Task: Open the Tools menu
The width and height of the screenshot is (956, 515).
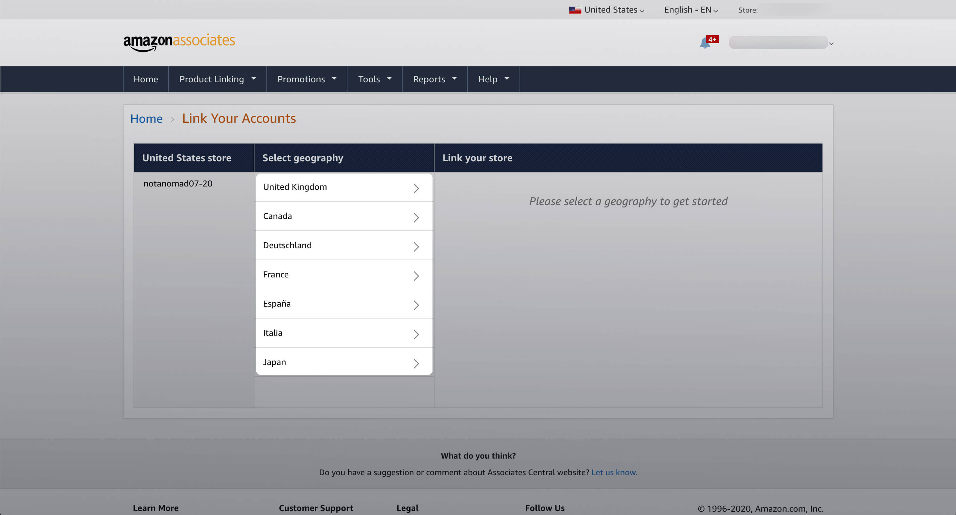Action: 374,79
